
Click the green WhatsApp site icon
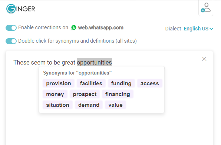pos(73,27)
